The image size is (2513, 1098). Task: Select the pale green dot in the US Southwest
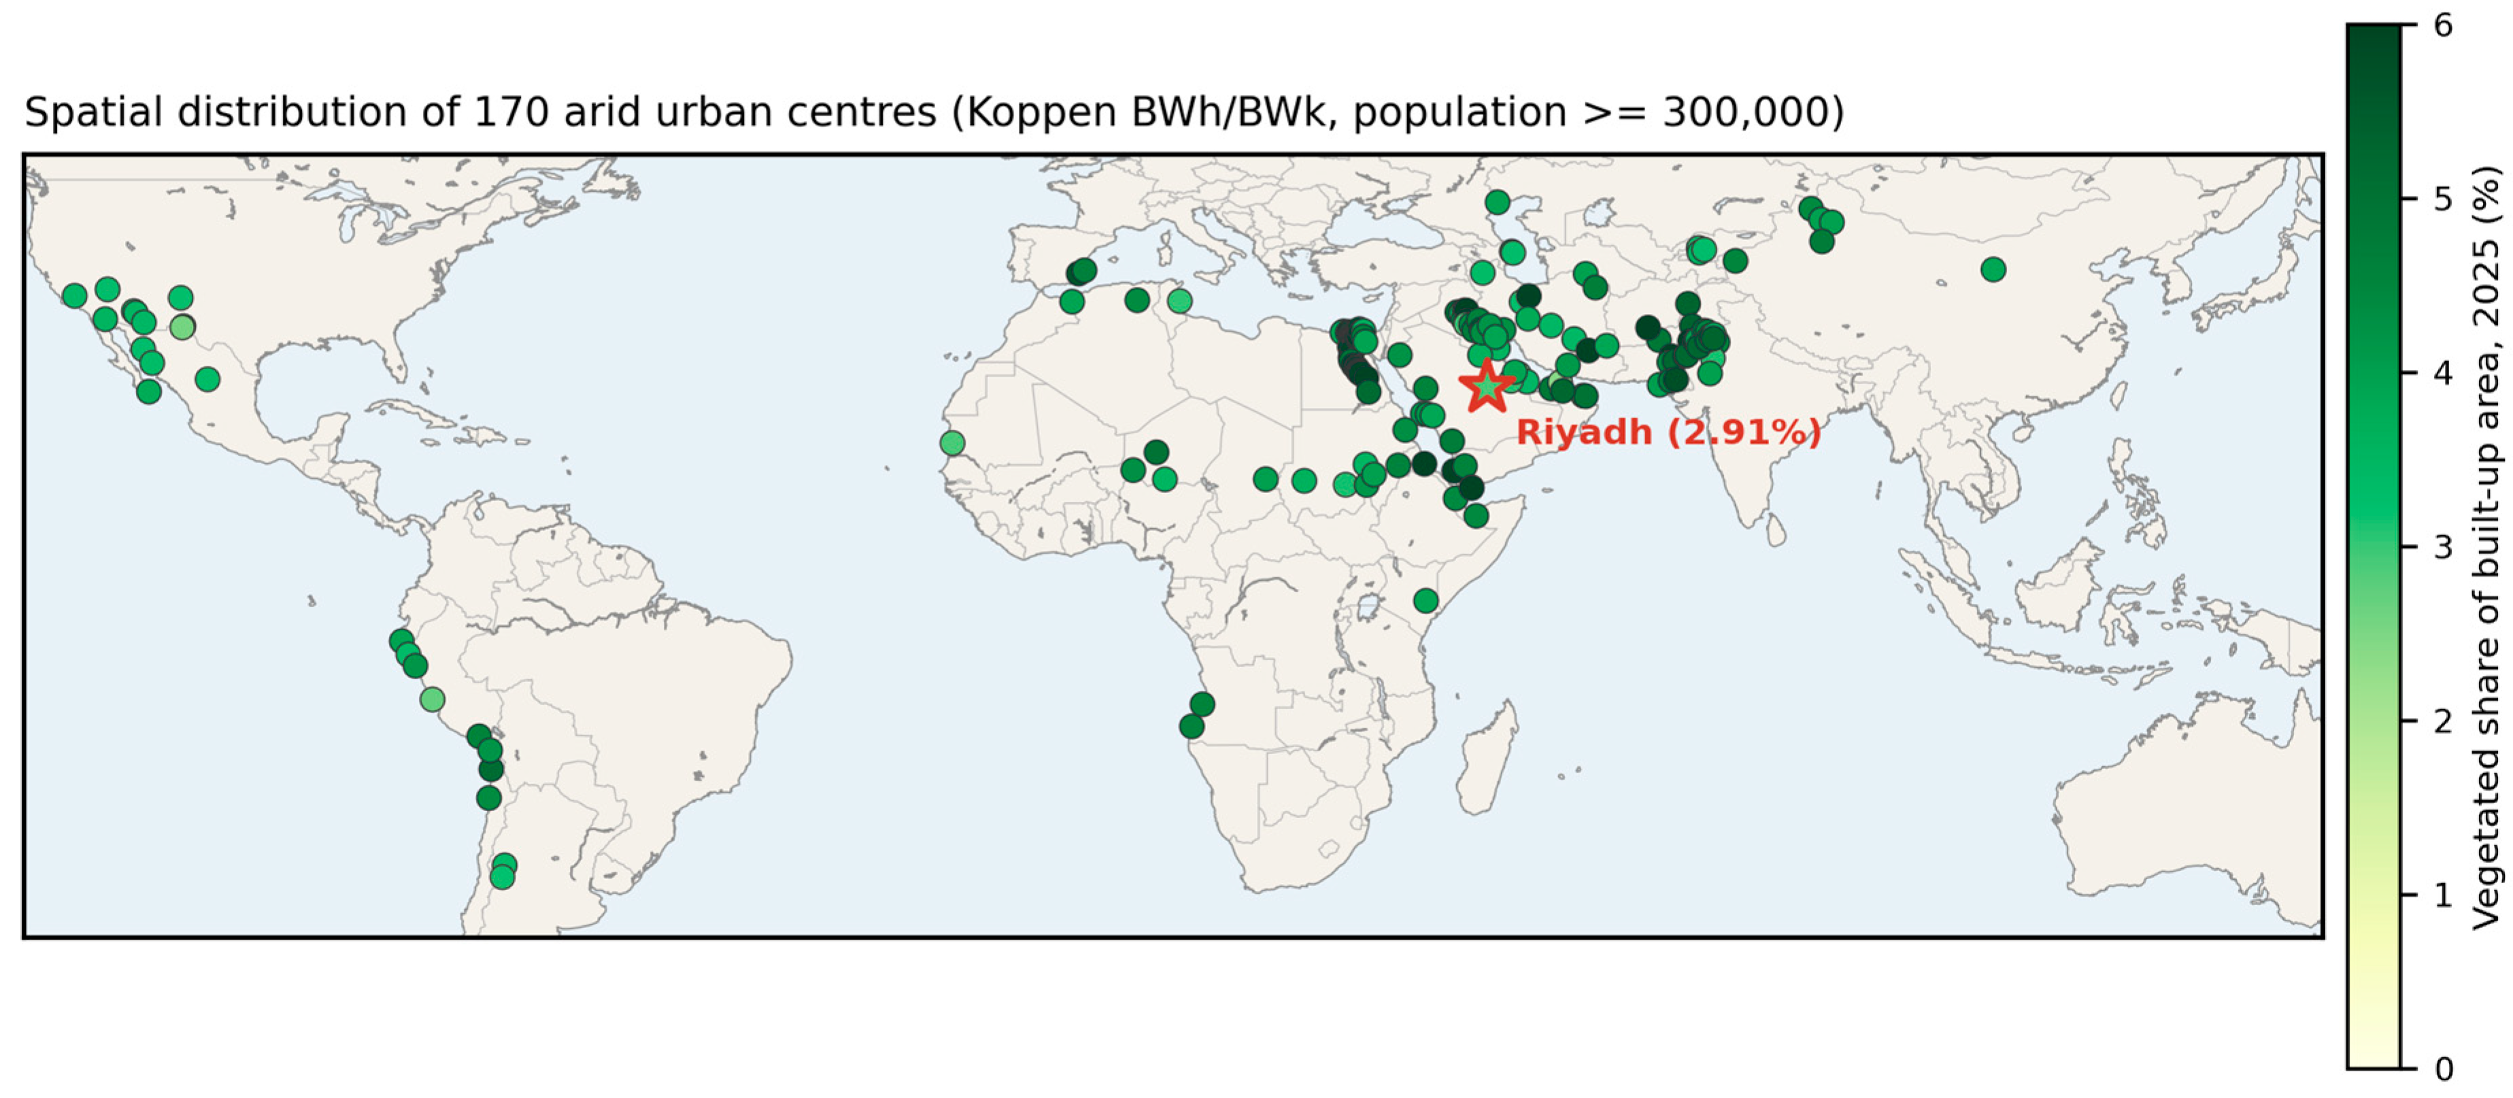[182, 326]
